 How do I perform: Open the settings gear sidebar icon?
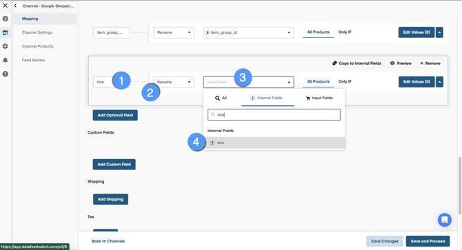(x=6, y=46)
